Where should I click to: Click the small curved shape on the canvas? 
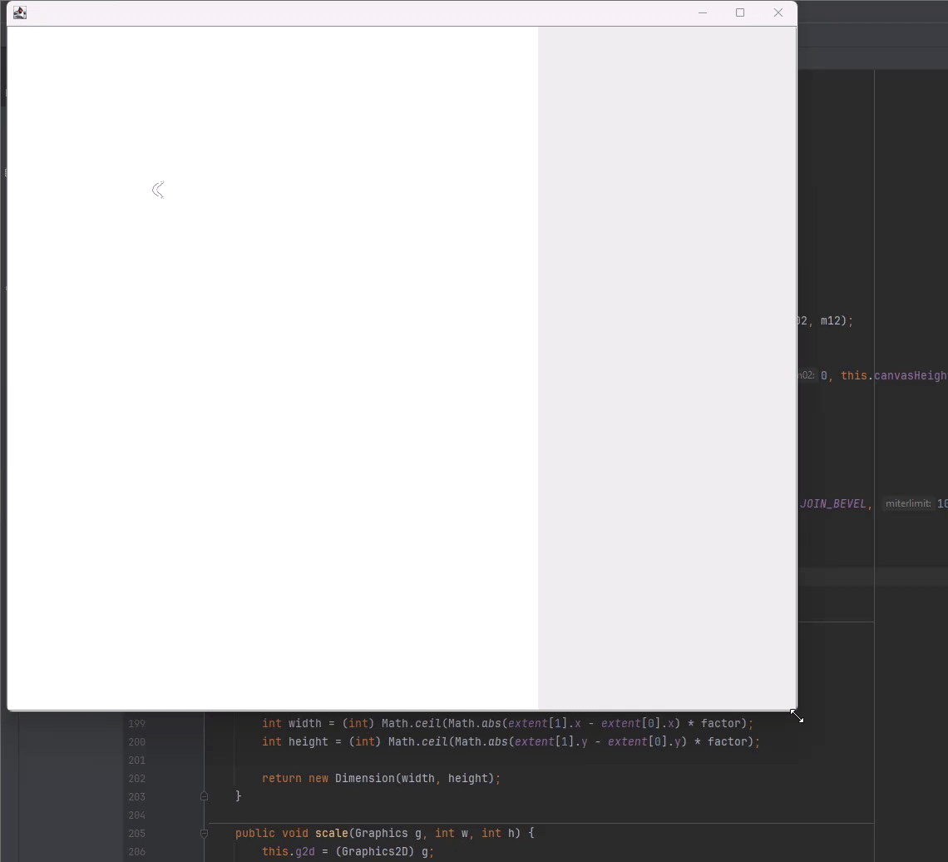(158, 191)
